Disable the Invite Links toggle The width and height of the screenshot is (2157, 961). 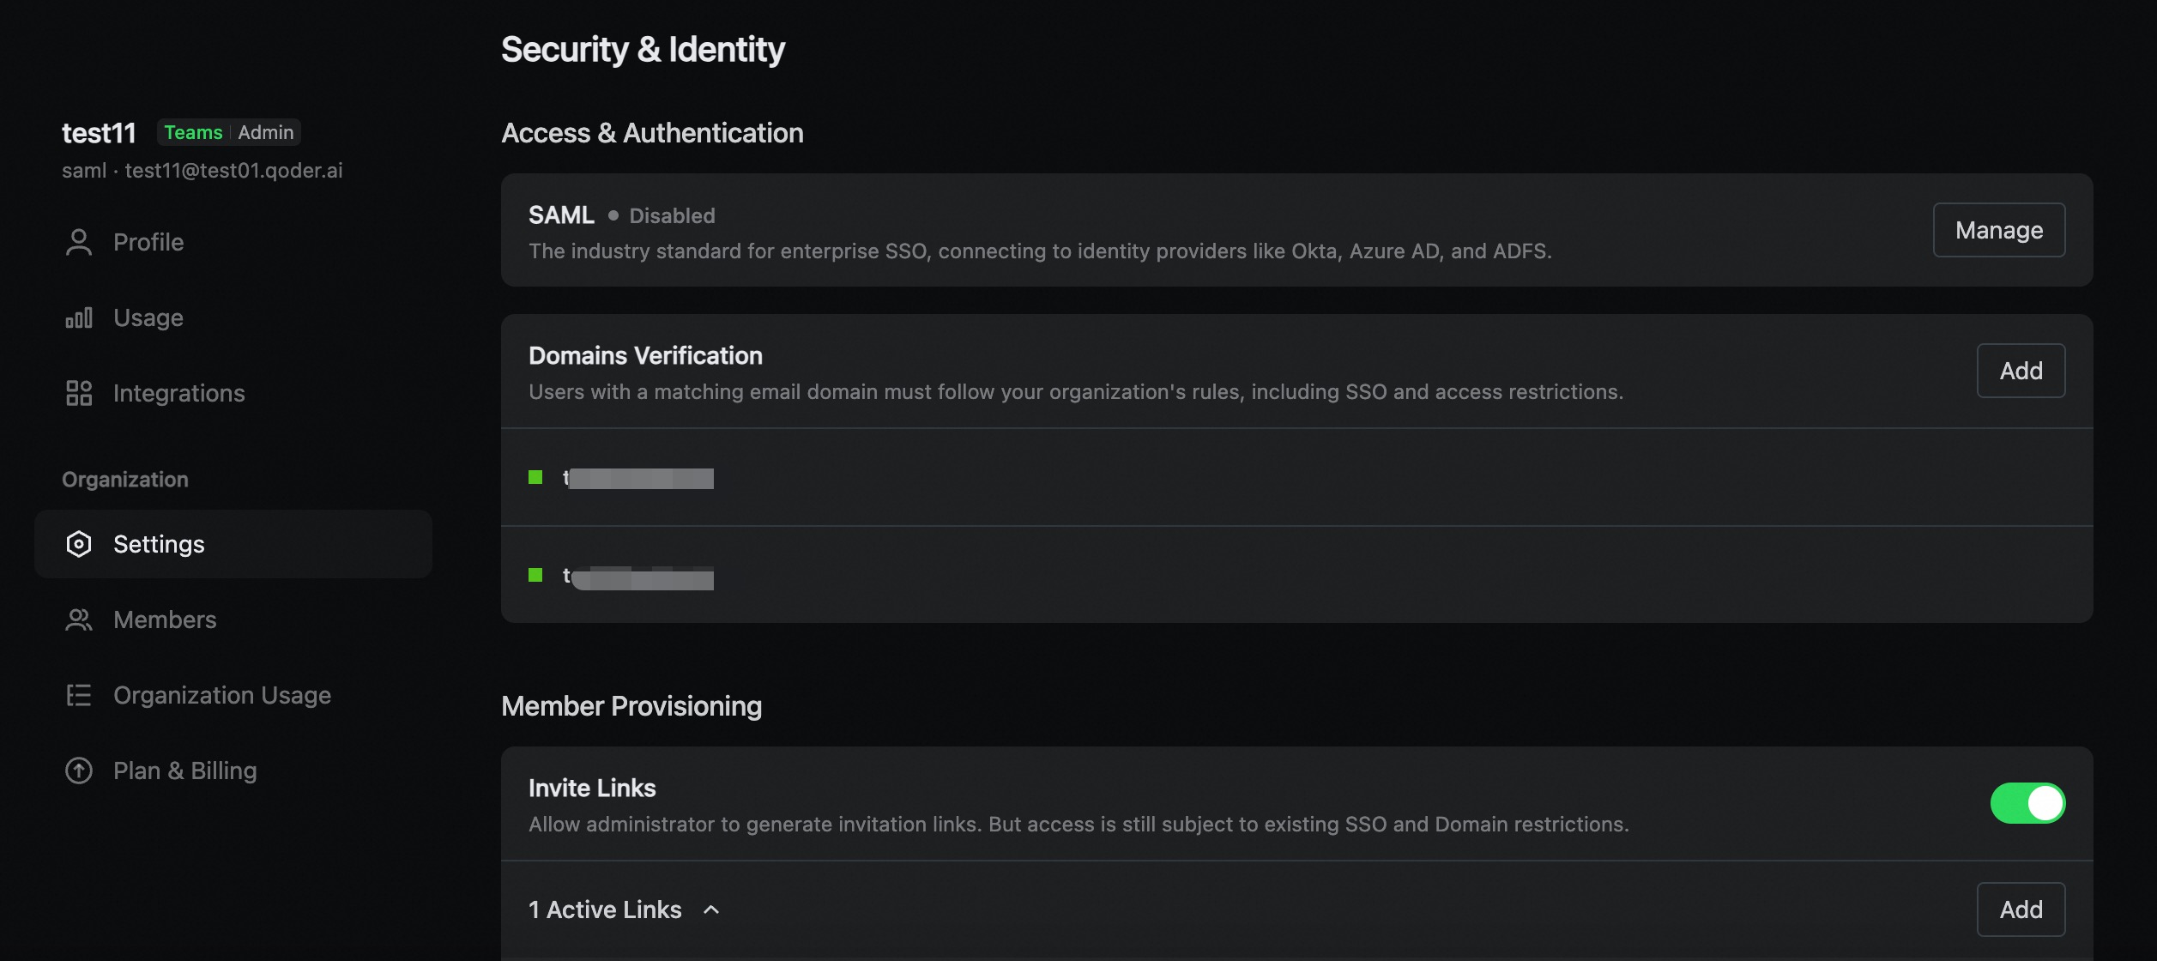tap(2027, 803)
